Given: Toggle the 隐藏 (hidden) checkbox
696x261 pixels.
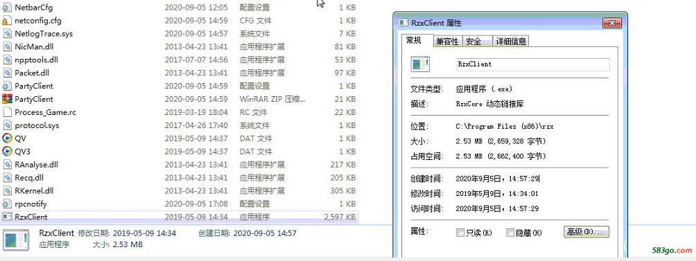Looking at the screenshot, I should tap(510, 233).
